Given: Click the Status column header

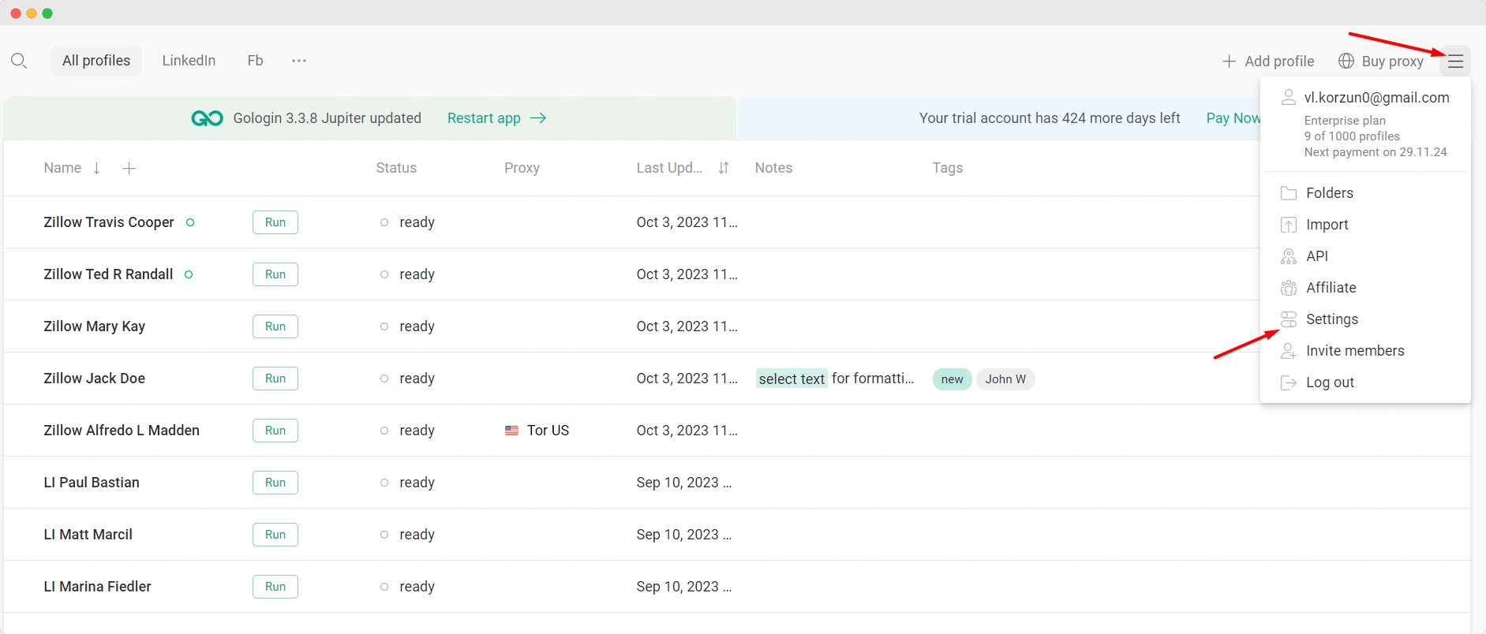Looking at the screenshot, I should [x=396, y=168].
